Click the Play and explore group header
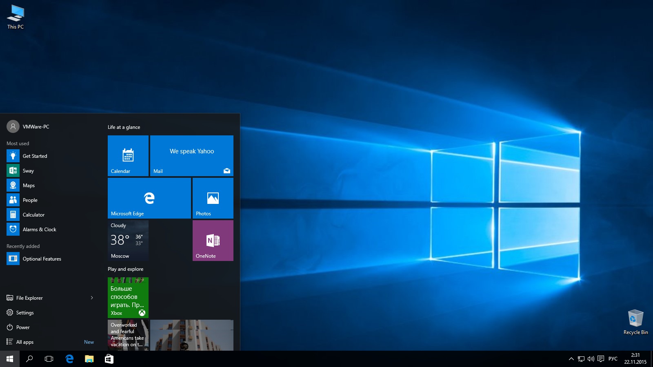 (126, 269)
